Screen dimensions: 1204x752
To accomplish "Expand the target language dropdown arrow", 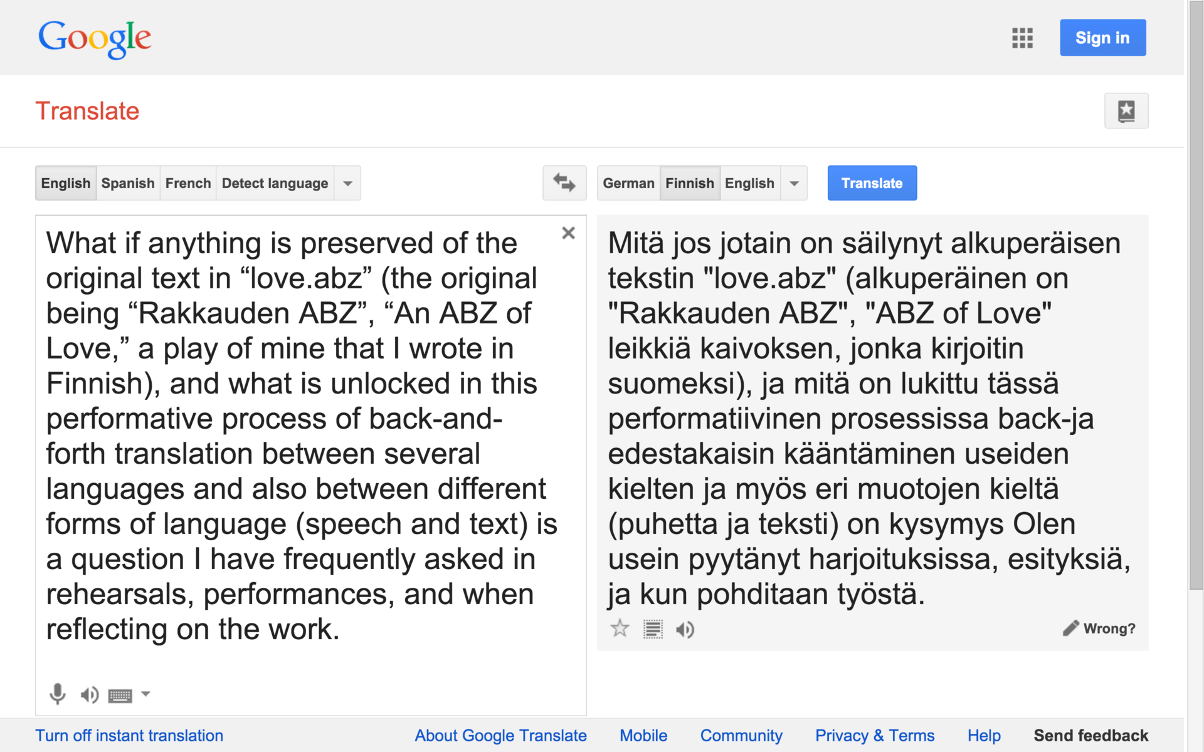I will click(x=795, y=184).
